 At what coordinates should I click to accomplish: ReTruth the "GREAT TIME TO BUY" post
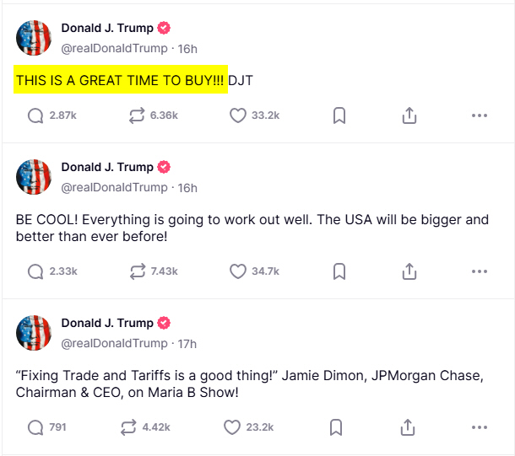click(137, 115)
